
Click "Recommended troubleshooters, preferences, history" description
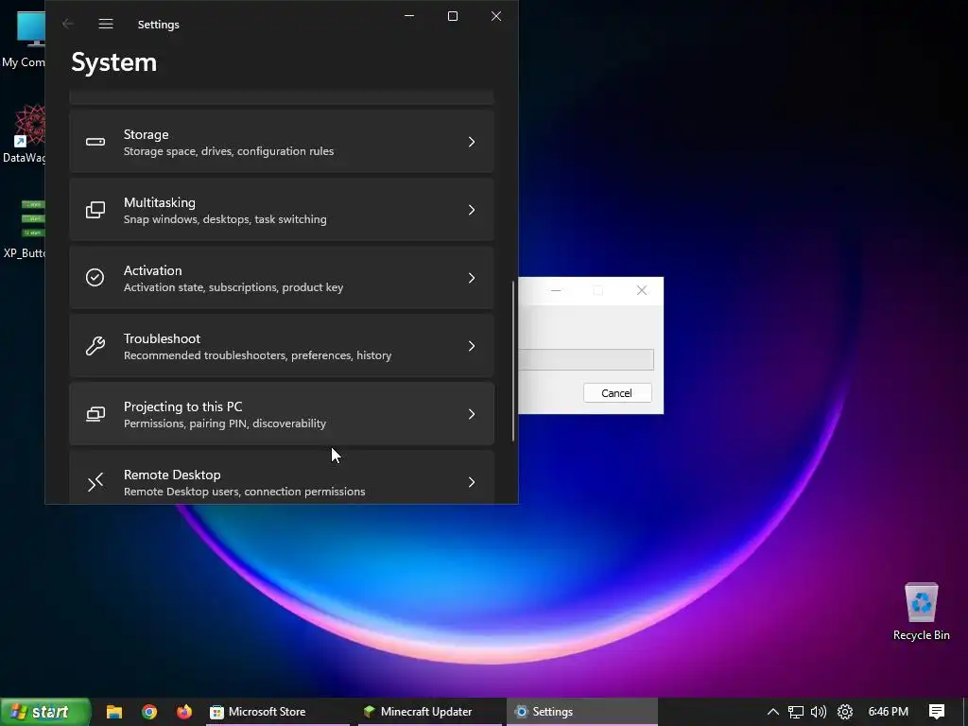257,355
